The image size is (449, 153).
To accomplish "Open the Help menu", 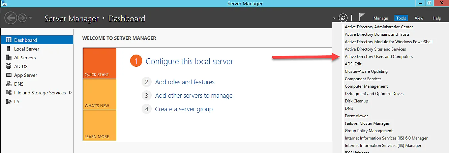I will click(x=437, y=18).
